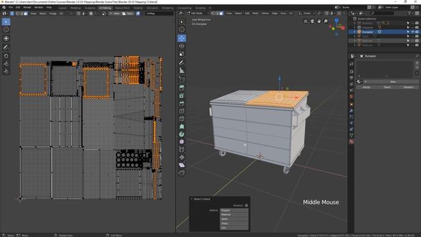421x237 pixels.
Task: Toggle camera view gizmo in viewport
Action: coord(312,21)
